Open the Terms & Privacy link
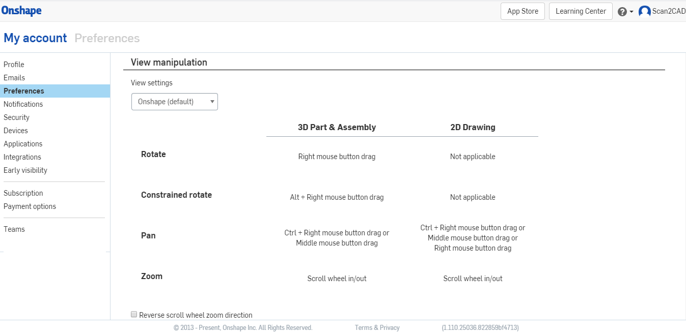Screen dimensions: 686x335 (x=377, y=327)
